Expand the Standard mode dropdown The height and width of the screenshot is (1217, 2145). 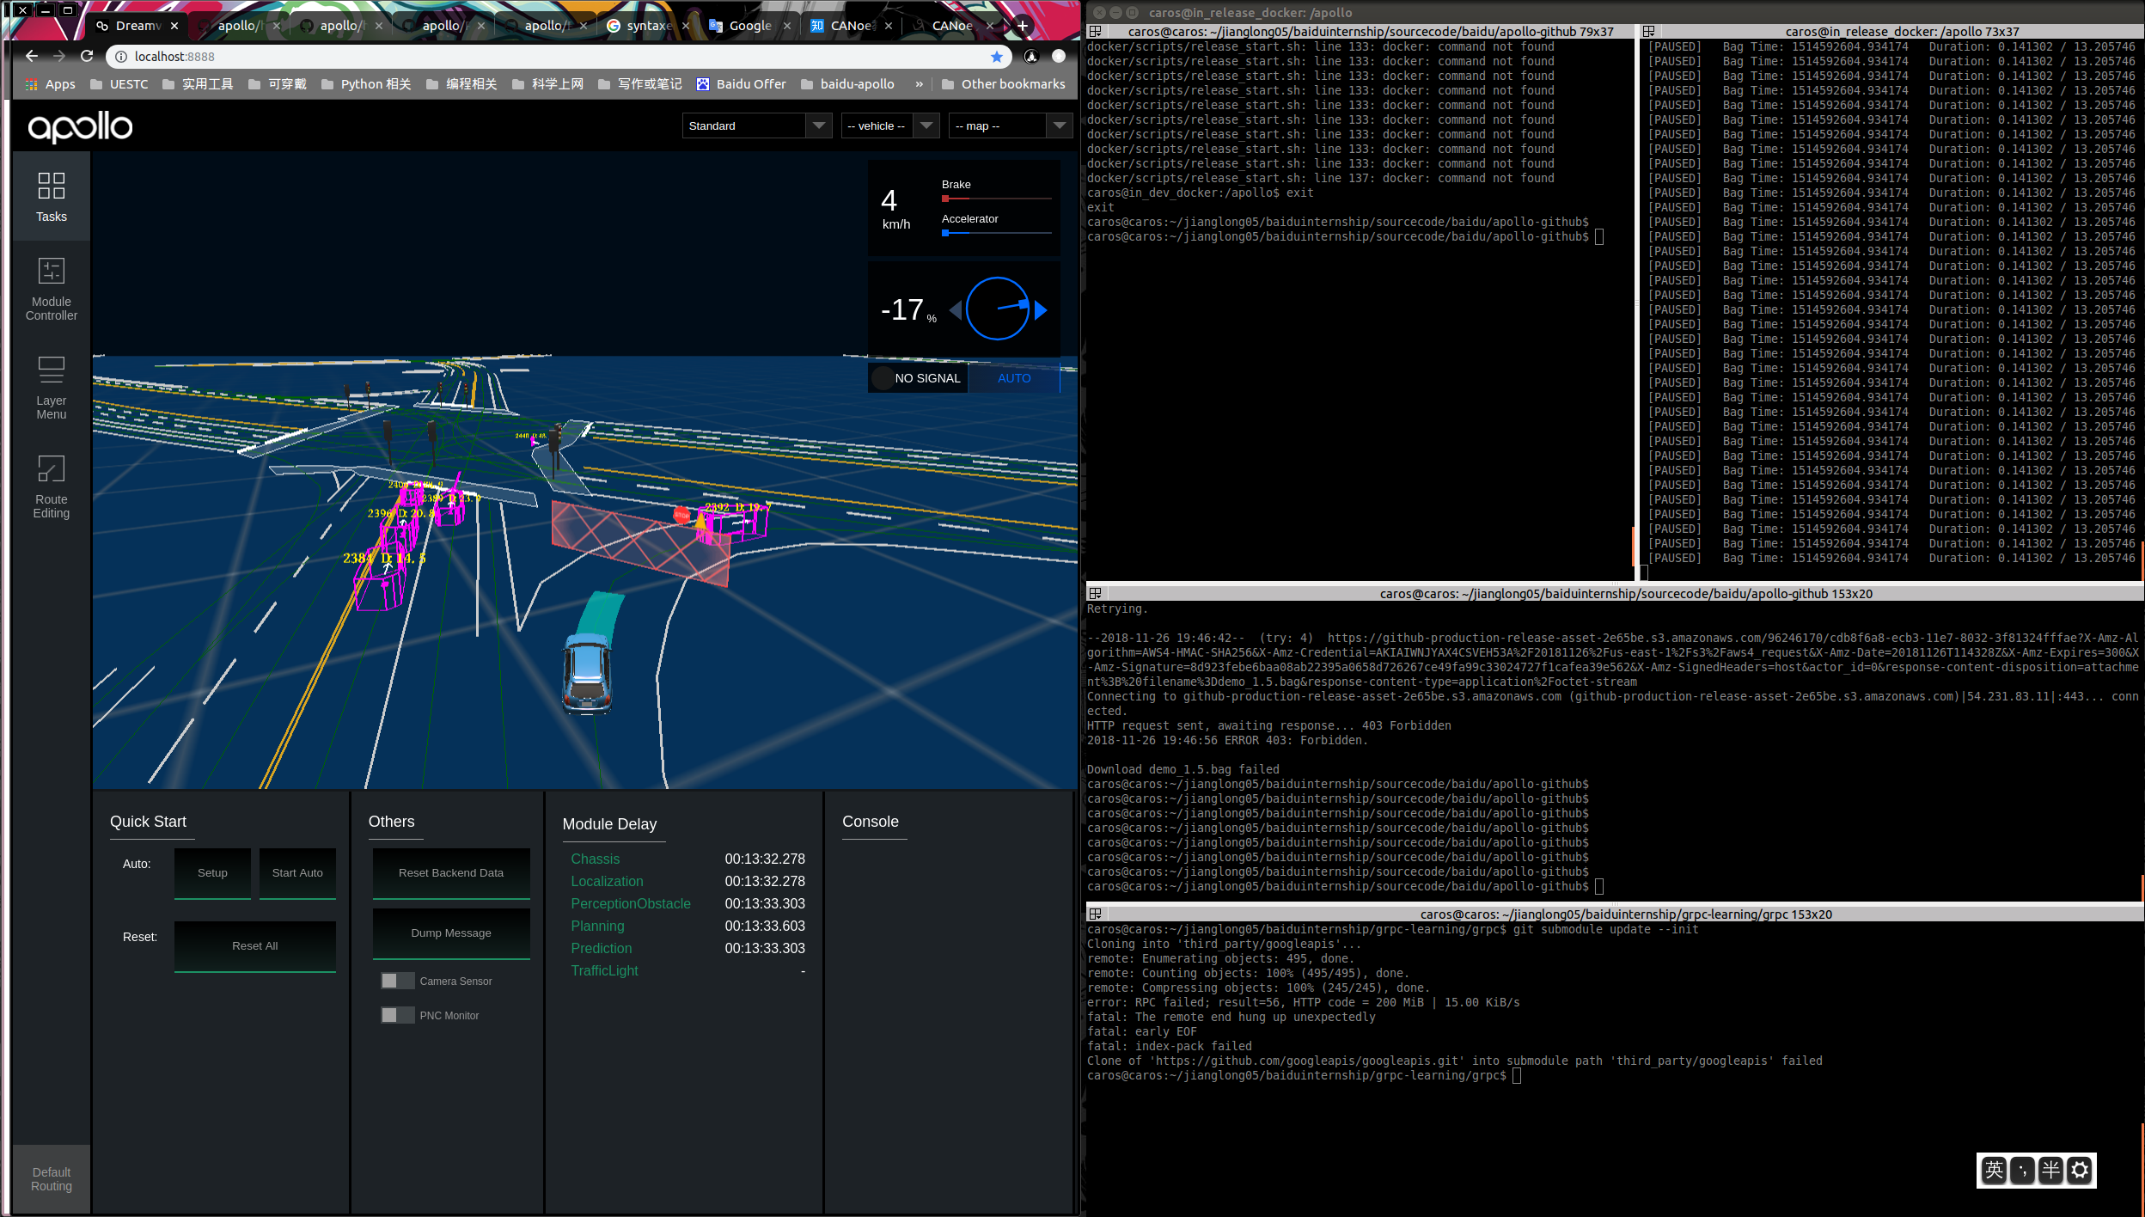756,125
